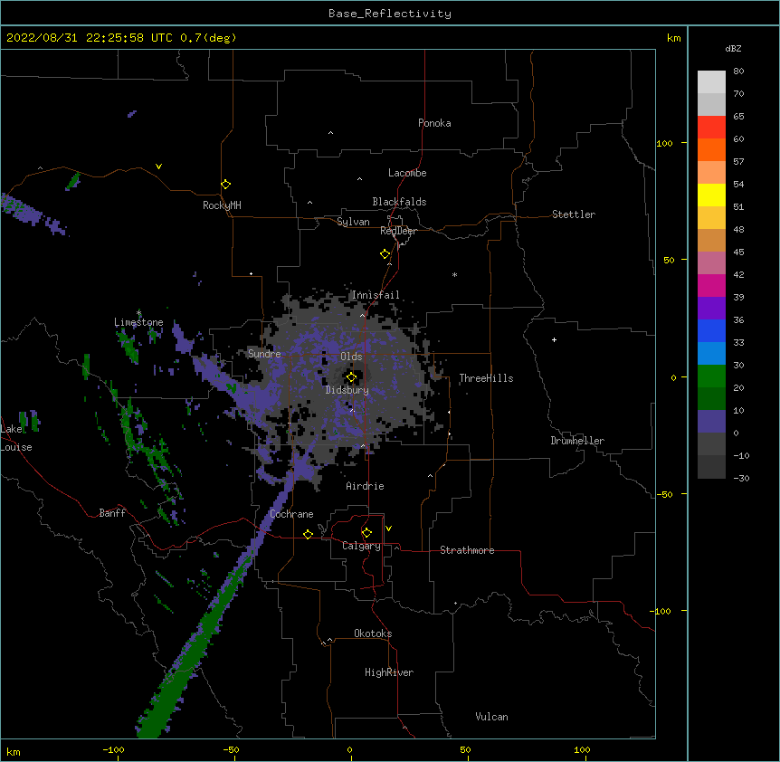Click the tan swatch between 48 and 45 dBZ
The image size is (780, 762).
[x=711, y=240]
